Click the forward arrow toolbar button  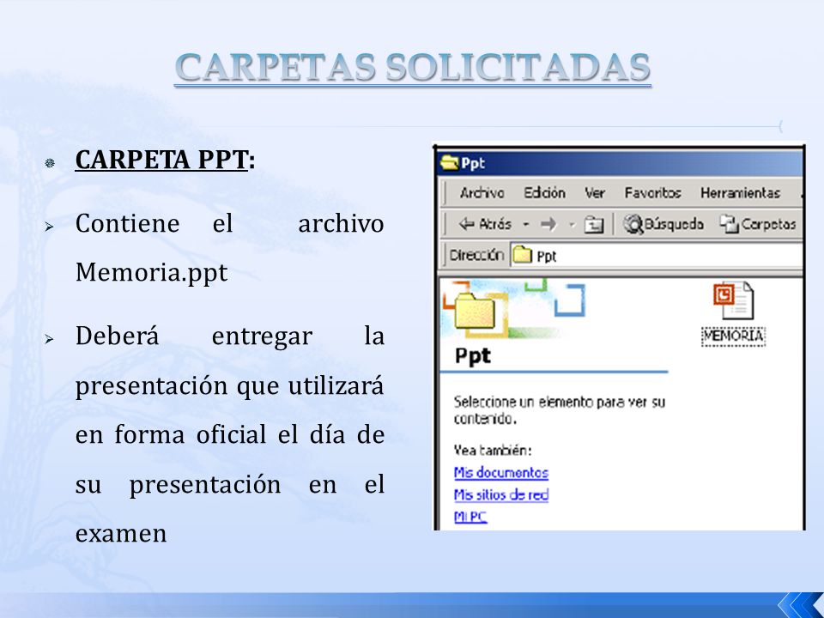[548, 224]
